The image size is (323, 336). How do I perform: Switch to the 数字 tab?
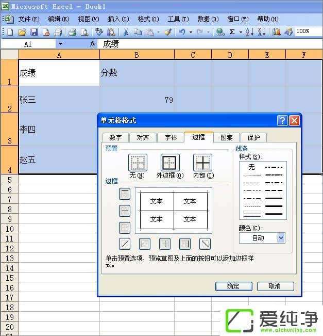(x=115, y=138)
